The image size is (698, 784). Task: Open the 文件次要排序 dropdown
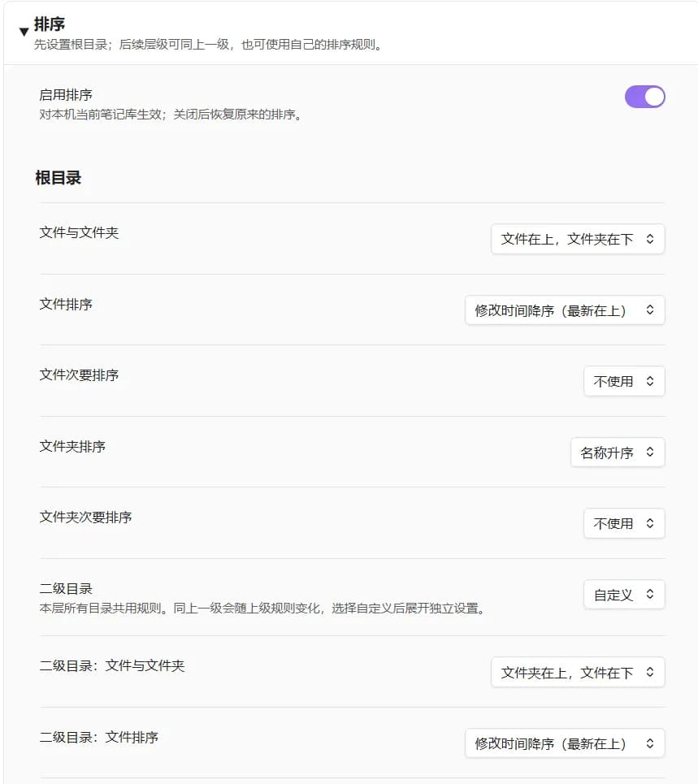[624, 382]
